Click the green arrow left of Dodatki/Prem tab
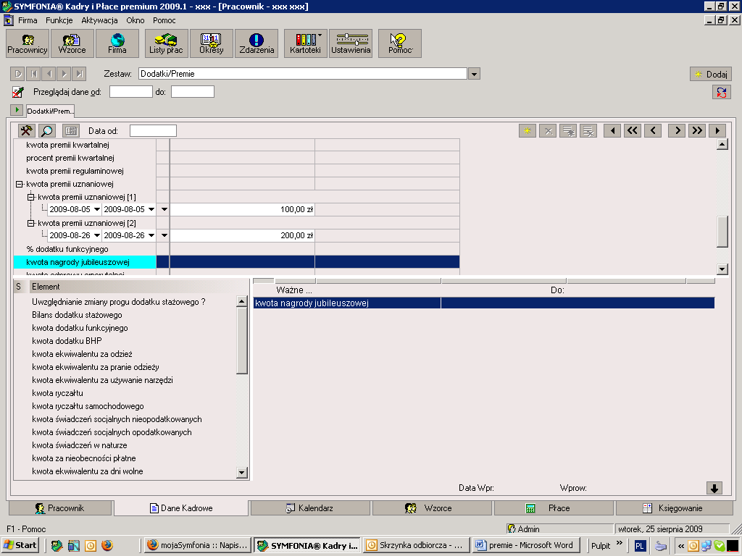This screenshot has width=742, height=556. (x=17, y=110)
